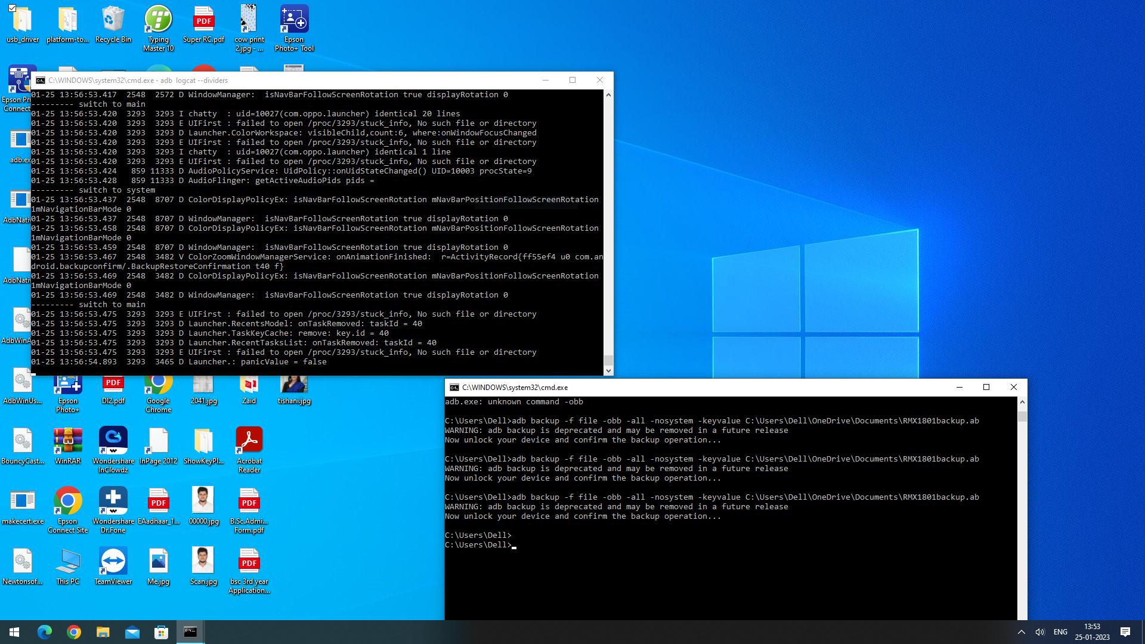Maximize the adb logcat cmd window
The image size is (1145, 644).
572,80
